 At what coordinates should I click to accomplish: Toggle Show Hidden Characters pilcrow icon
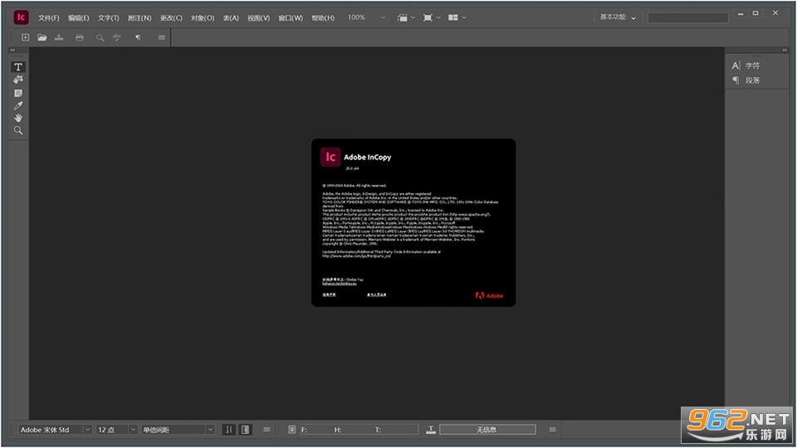point(138,37)
